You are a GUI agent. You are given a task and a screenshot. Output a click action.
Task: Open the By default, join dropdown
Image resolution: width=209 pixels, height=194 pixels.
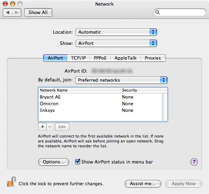pyautogui.click(x=121, y=80)
